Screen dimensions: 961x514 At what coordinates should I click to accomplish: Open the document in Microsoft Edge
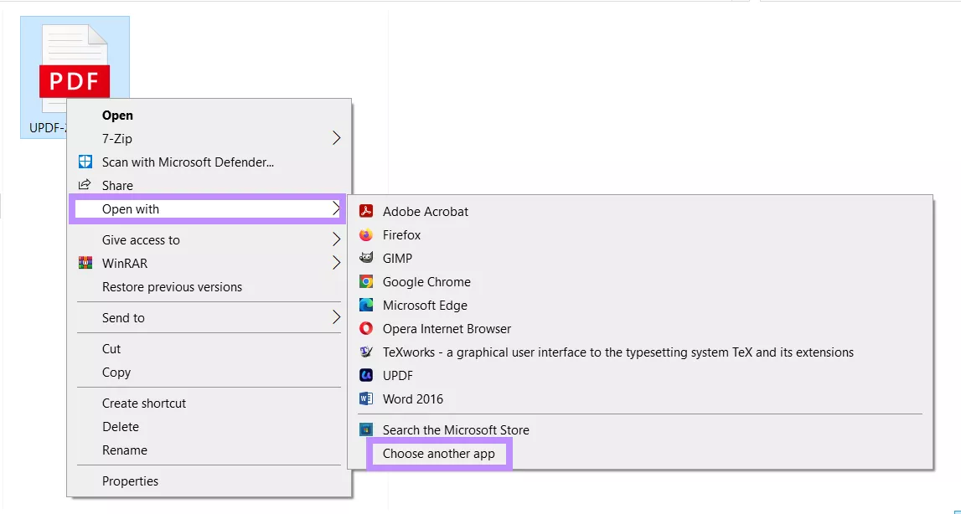pyautogui.click(x=424, y=305)
